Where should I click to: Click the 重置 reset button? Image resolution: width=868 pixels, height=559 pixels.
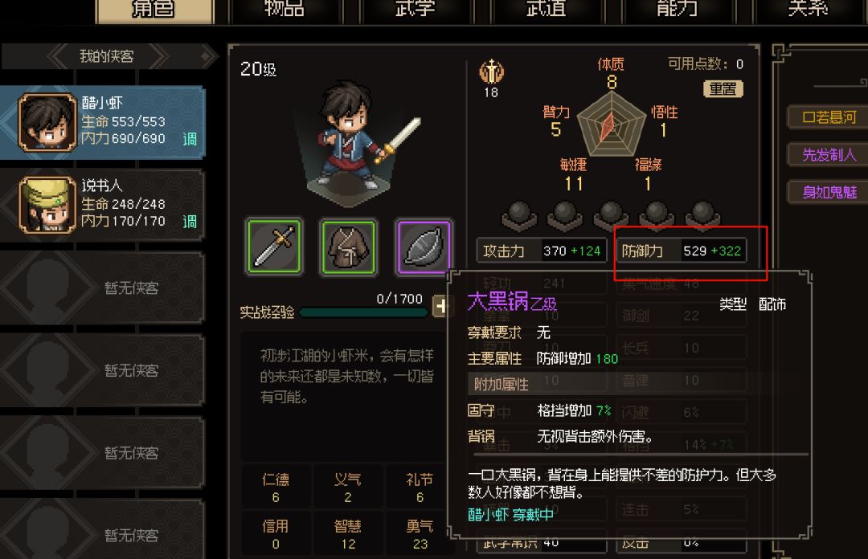point(723,88)
